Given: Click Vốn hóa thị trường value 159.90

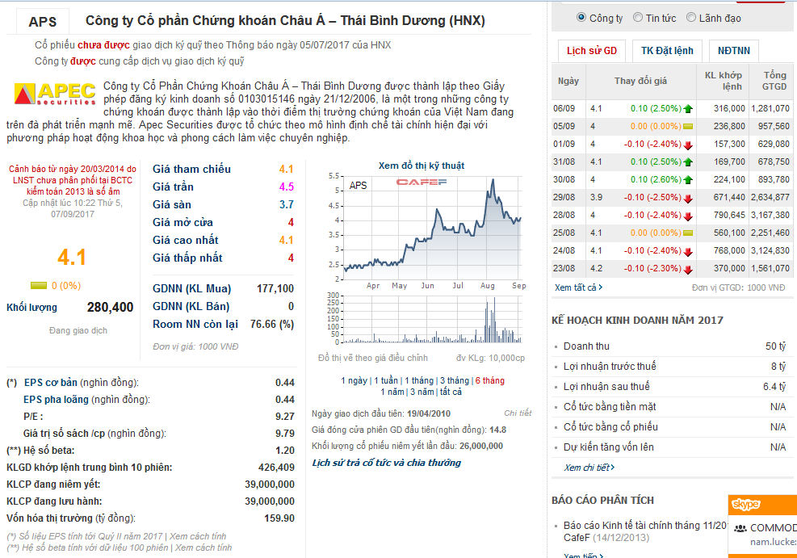Looking at the screenshot, I should (x=279, y=518).
